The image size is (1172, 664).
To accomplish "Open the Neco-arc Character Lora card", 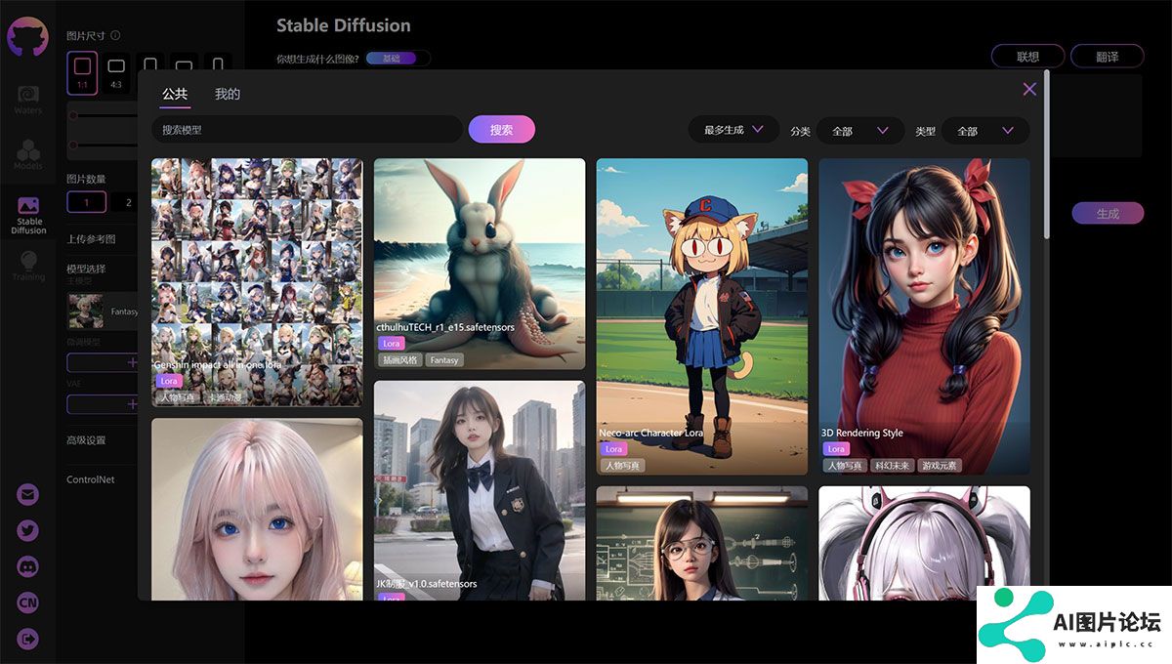I will tap(702, 316).
